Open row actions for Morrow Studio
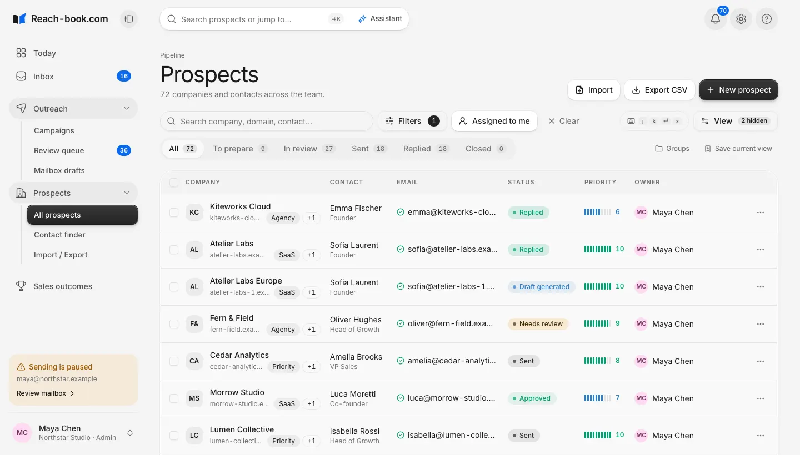The width and height of the screenshot is (800, 455). (761, 398)
